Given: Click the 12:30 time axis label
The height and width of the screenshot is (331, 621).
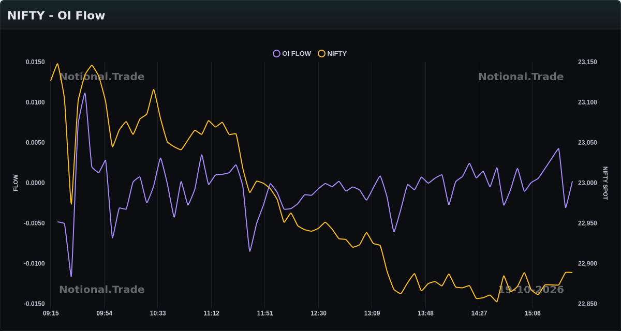Looking at the screenshot, I should click(318, 313).
